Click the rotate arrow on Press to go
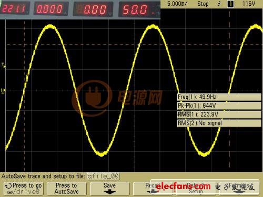The height and width of the screenshot is (197, 263). 8,186
